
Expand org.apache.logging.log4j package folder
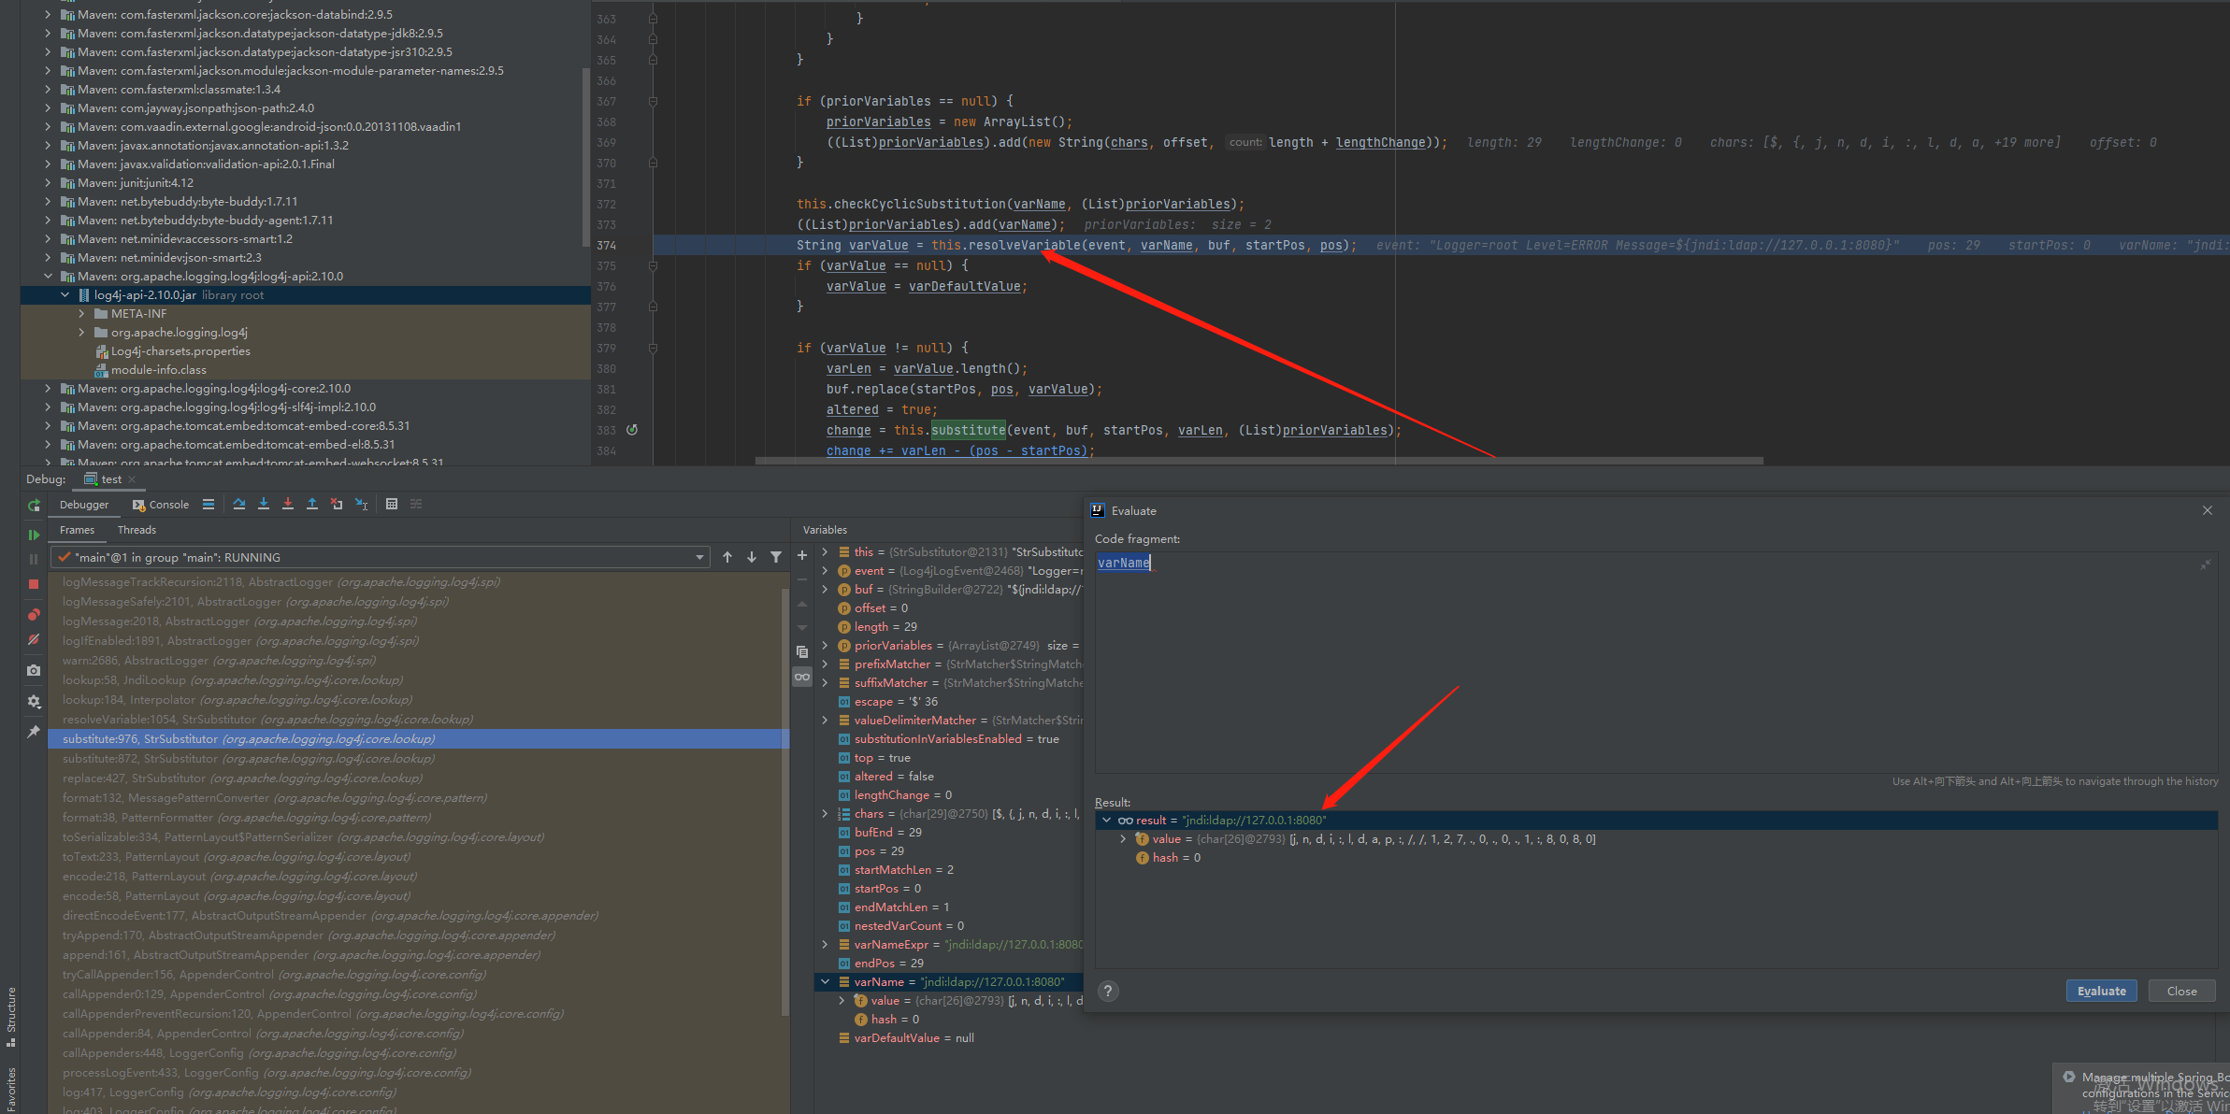pyautogui.click(x=81, y=333)
